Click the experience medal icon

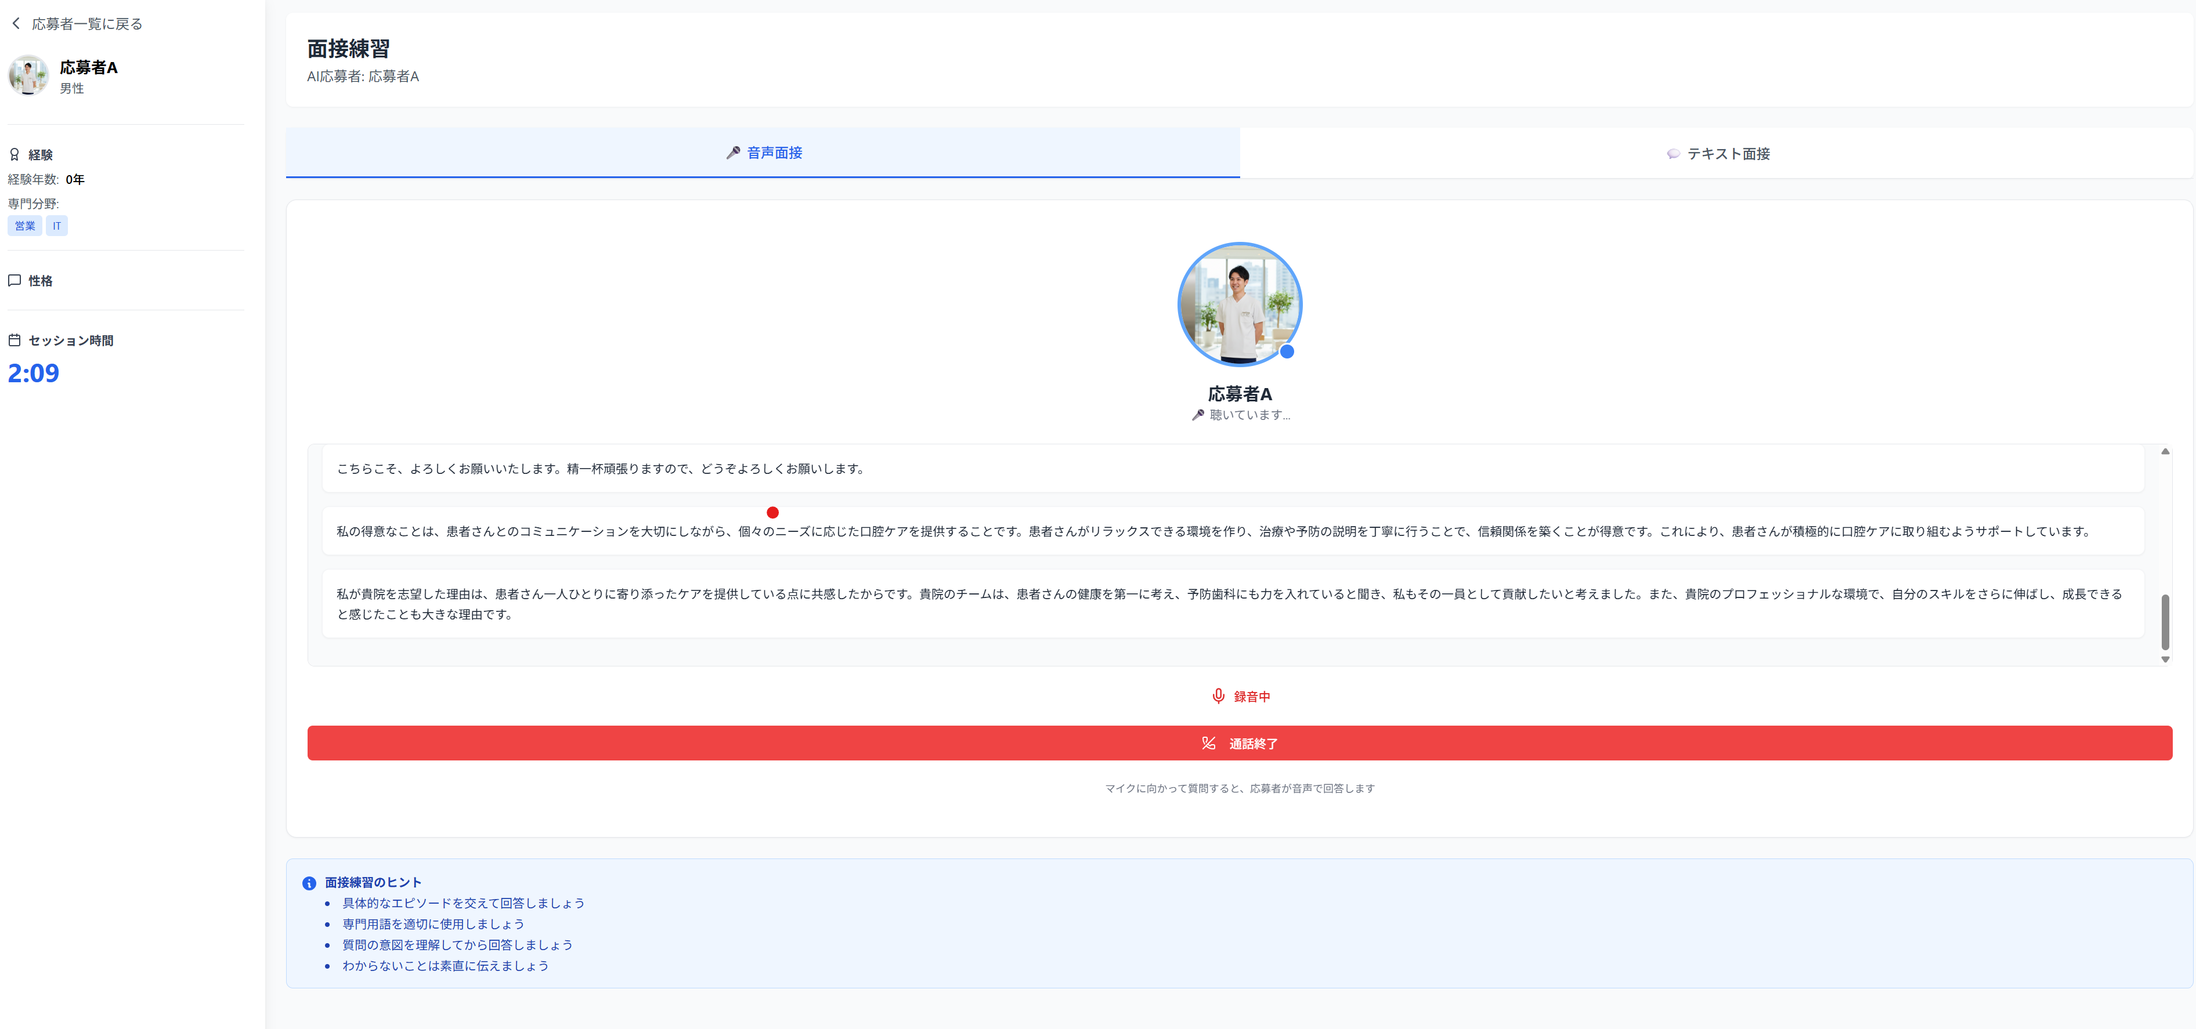pos(15,154)
